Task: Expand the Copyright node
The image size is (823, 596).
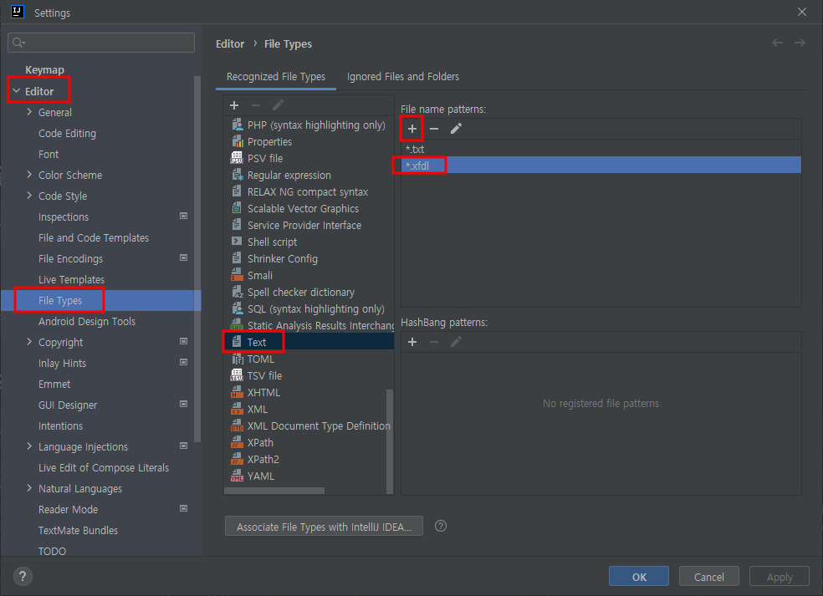Action: [29, 342]
